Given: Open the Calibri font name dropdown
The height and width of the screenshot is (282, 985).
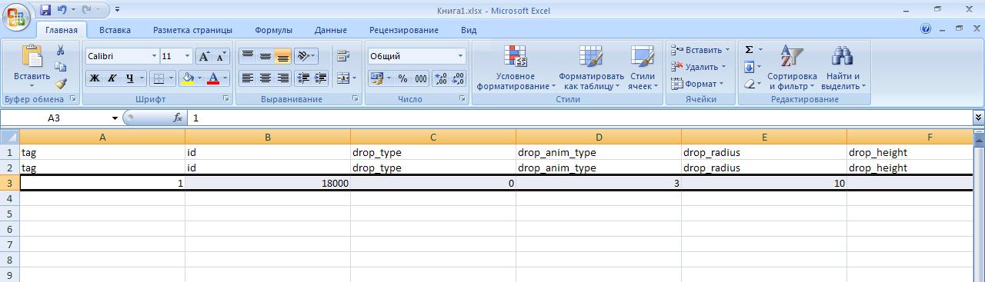Looking at the screenshot, I should [x=154, y=56].
